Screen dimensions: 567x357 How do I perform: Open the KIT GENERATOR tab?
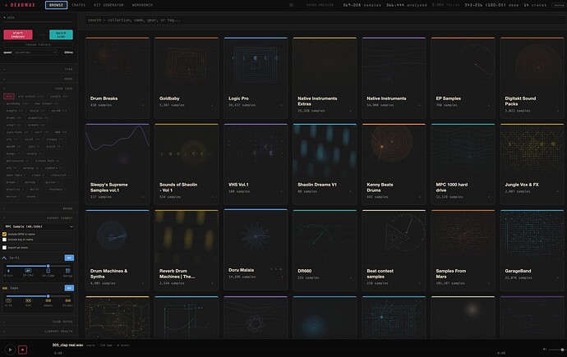108,5
